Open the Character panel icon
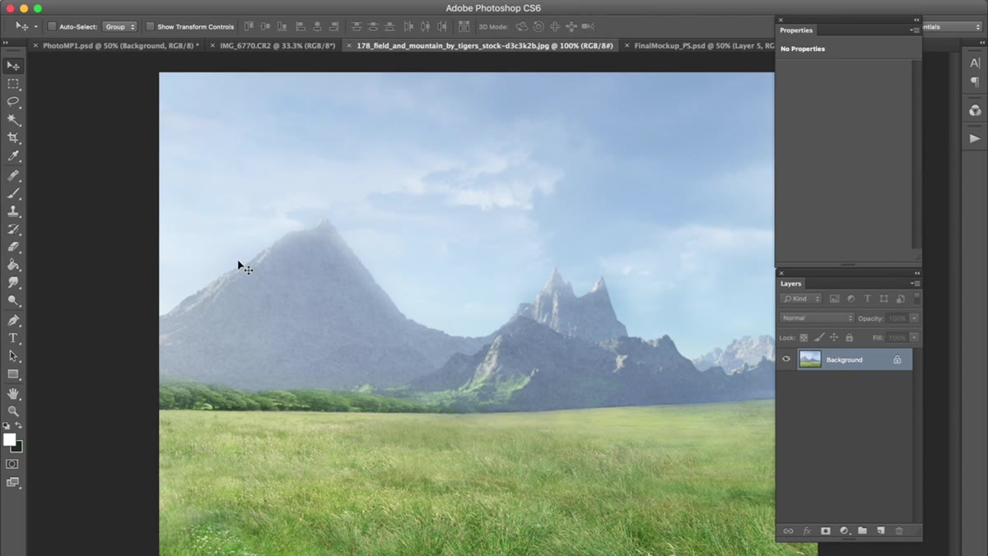Screen dimensions: 988x556 [975, 63]
